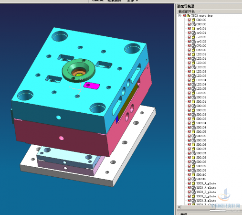Toggle sort arrow on 描述部件名 column
Screen dimensions: 242x215
tap(200, 11)
